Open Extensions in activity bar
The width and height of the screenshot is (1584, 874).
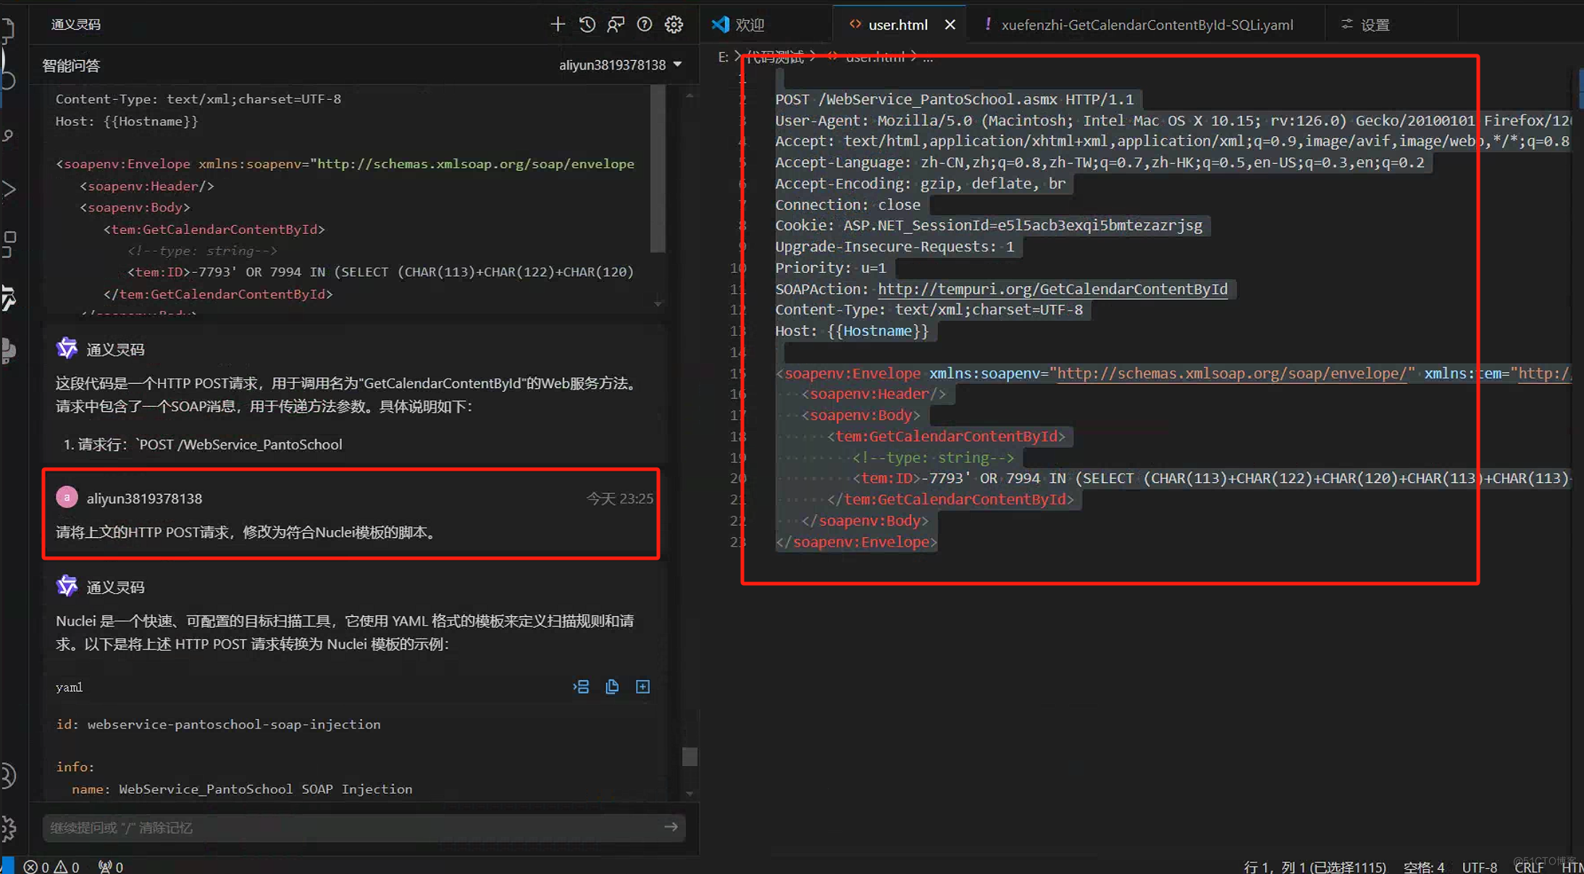coord(7,244)
